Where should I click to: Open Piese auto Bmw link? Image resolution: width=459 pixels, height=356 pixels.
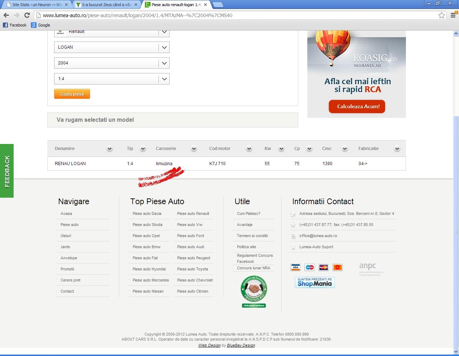tap(147, 247)
